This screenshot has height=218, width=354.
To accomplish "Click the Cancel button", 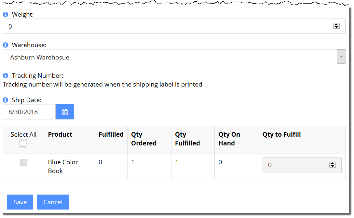I will (53, 202).
